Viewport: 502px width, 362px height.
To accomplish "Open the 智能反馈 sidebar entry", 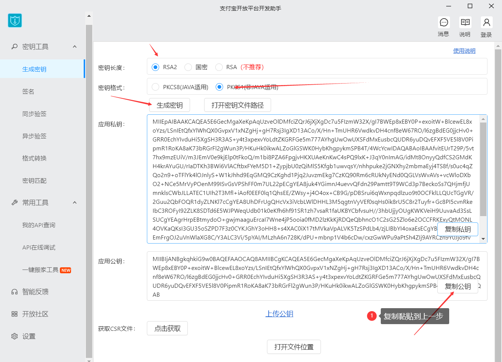I will pos(35,292).
